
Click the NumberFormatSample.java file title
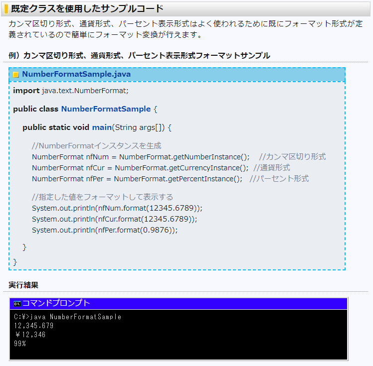pos(76,74)
